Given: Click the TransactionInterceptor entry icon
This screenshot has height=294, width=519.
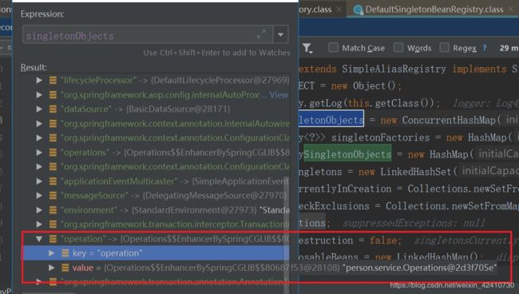Looking at the screenshot, I should click(53, 224).
